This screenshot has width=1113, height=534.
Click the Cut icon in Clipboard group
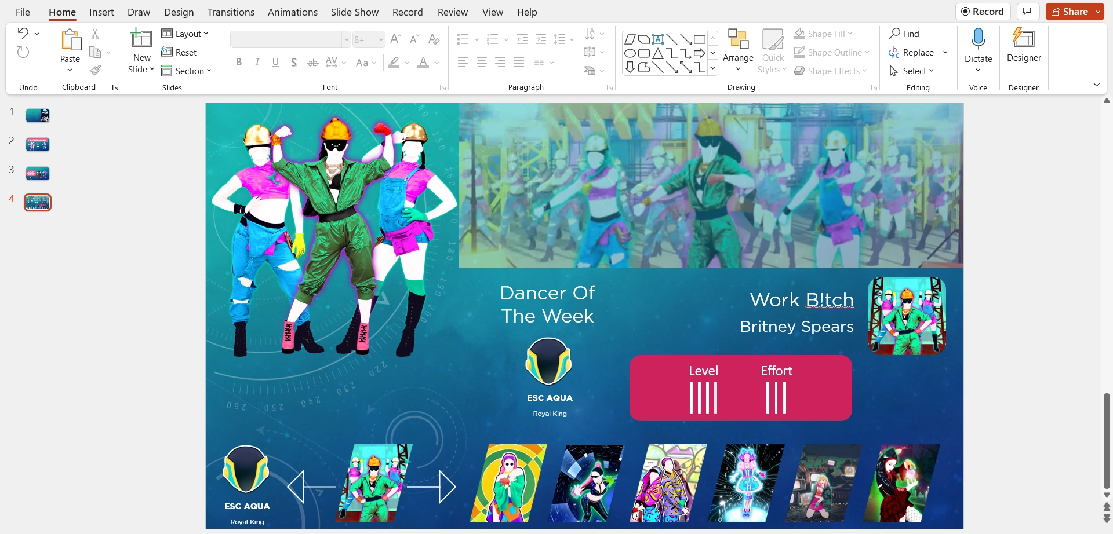[95, 33]
